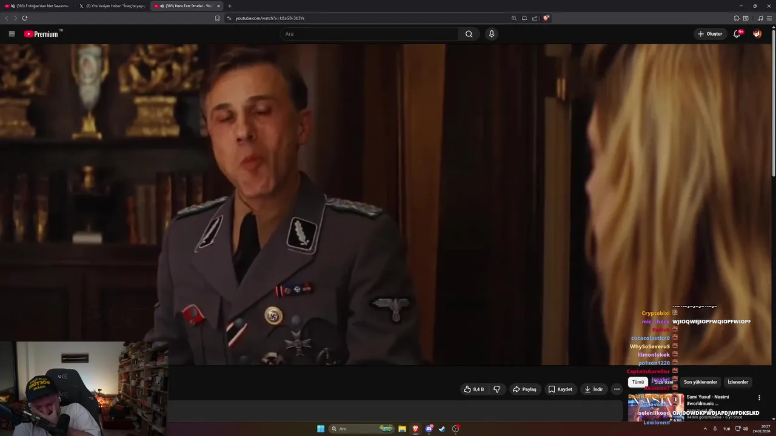Open the browser extensions puzzle icon
The image size is (776, 436).
point(737,18)
